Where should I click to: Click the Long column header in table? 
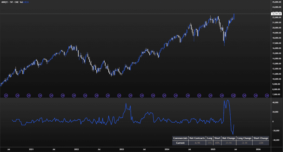210,138
